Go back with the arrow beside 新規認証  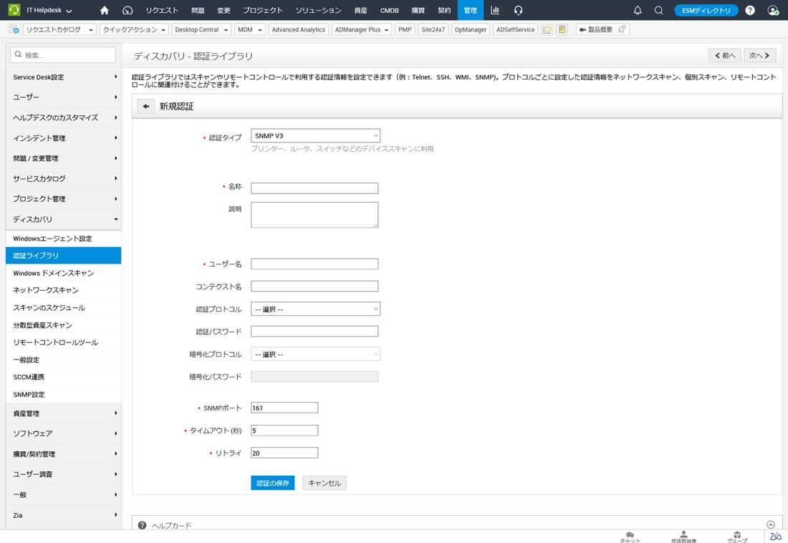145,106
